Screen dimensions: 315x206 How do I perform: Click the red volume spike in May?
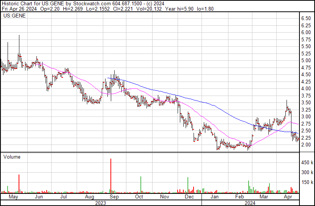(19, 184)
